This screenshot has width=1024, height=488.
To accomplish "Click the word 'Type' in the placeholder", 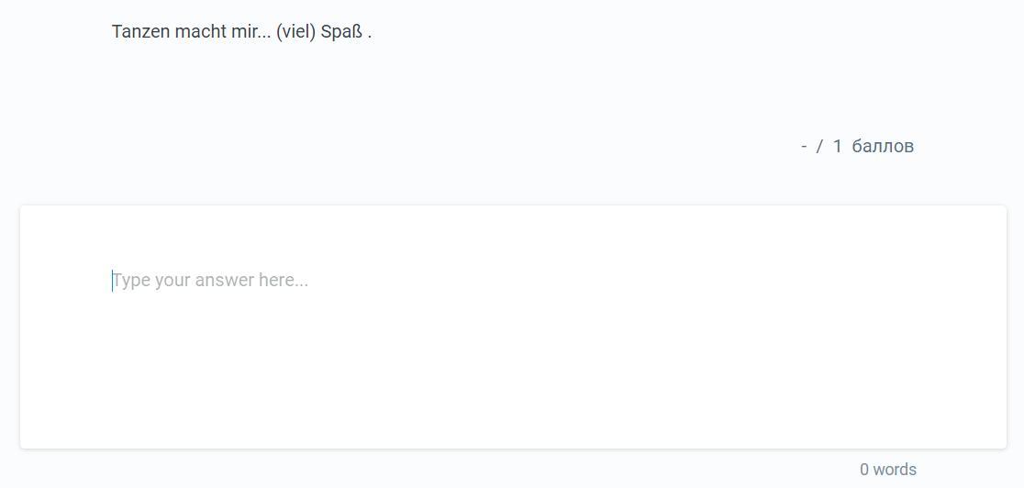I will click(x=131, y=280).
